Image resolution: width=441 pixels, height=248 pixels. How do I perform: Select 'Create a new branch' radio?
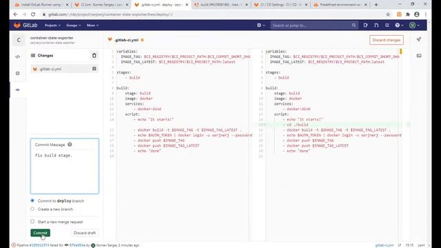pos(32,209)
